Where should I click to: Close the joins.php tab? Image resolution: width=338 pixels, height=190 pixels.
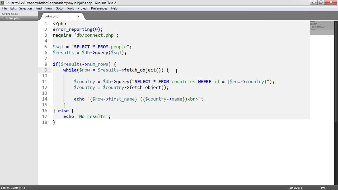[x=78, y=16]
